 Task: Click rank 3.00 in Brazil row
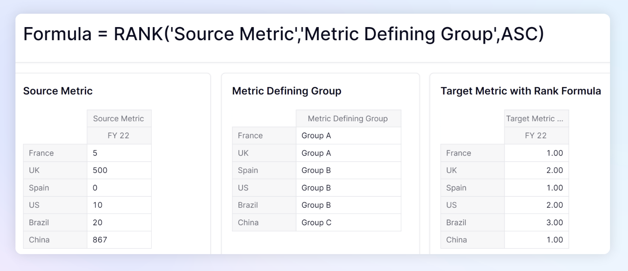click(537, 222)
